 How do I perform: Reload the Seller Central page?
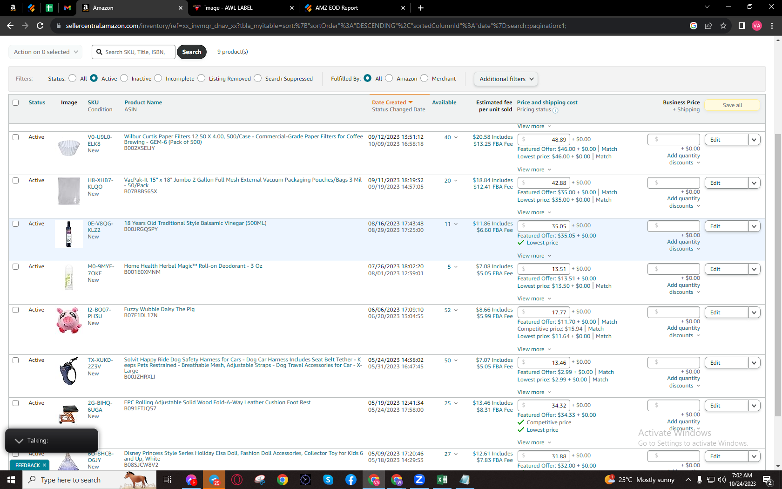[40, 26]
